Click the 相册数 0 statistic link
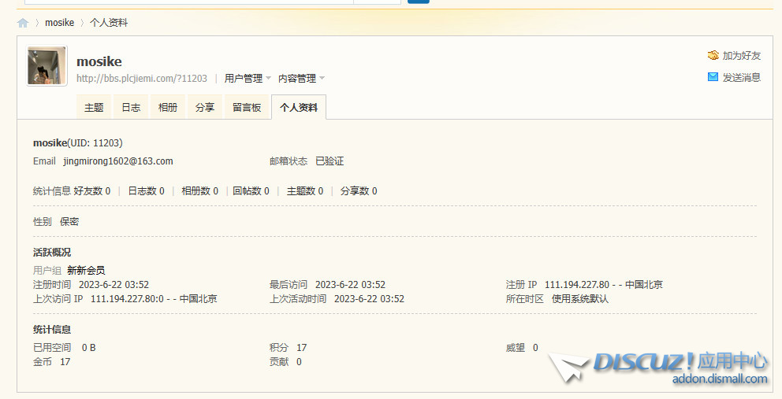The image size is (782, 399). [x=199, y=191]
